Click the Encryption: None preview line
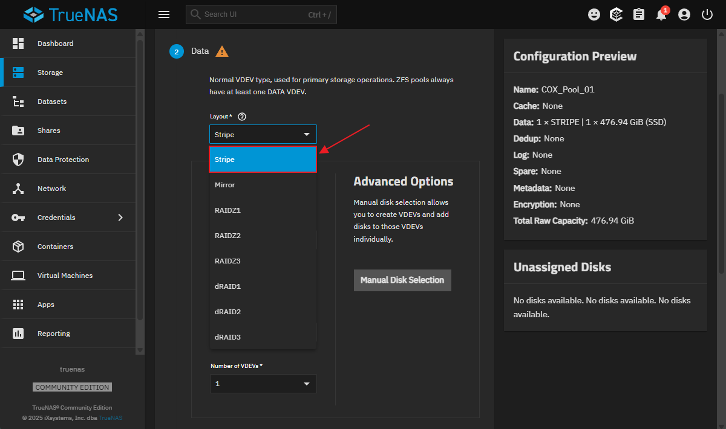 [x=547, y=204]
